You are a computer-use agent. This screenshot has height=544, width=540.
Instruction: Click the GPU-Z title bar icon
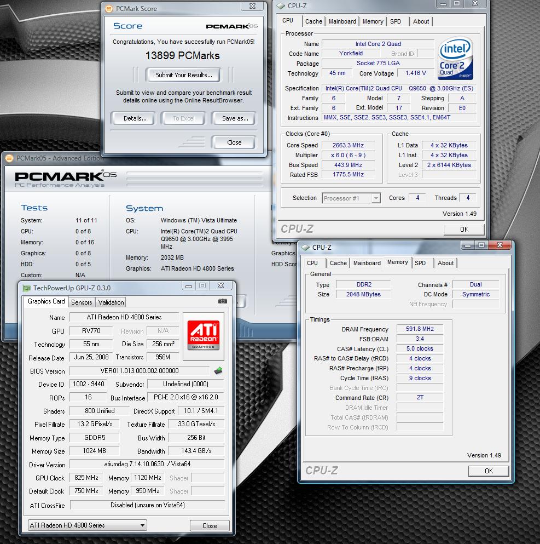coord(26,288)
